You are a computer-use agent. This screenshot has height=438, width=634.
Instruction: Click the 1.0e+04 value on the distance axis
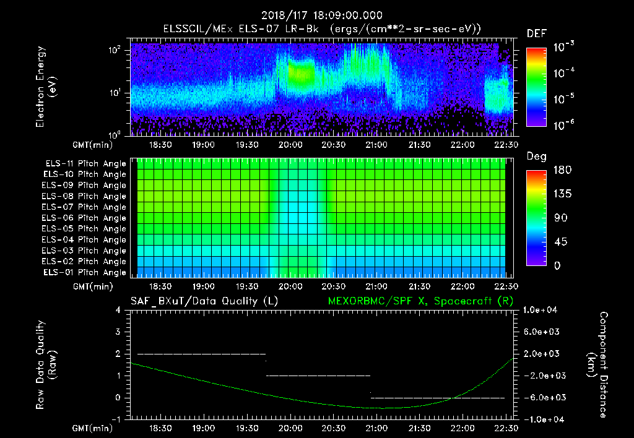[x=540, y=310]
